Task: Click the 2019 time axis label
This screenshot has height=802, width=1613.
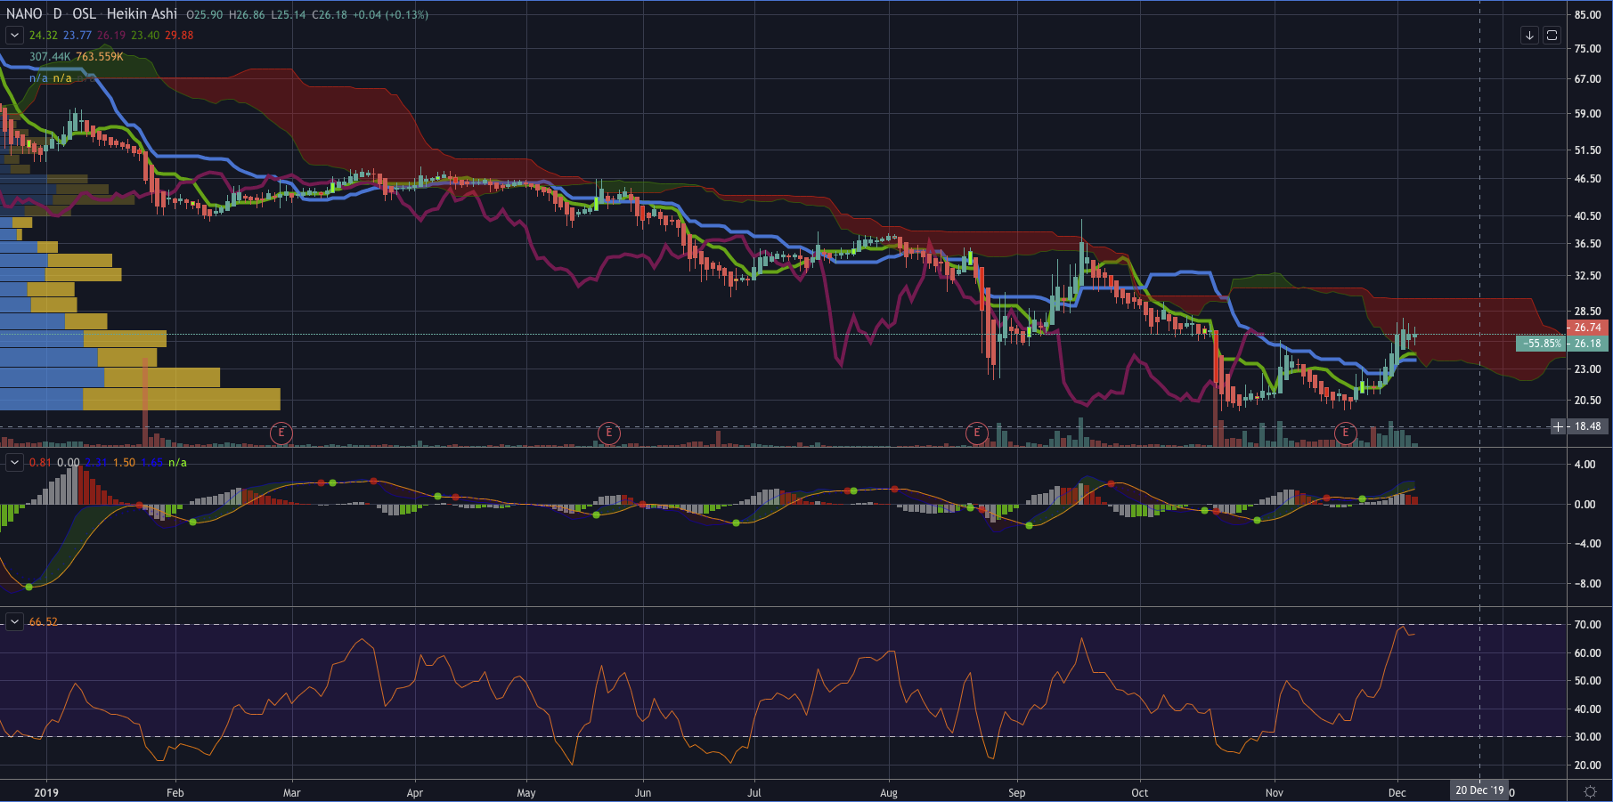Action: (46, 792)
